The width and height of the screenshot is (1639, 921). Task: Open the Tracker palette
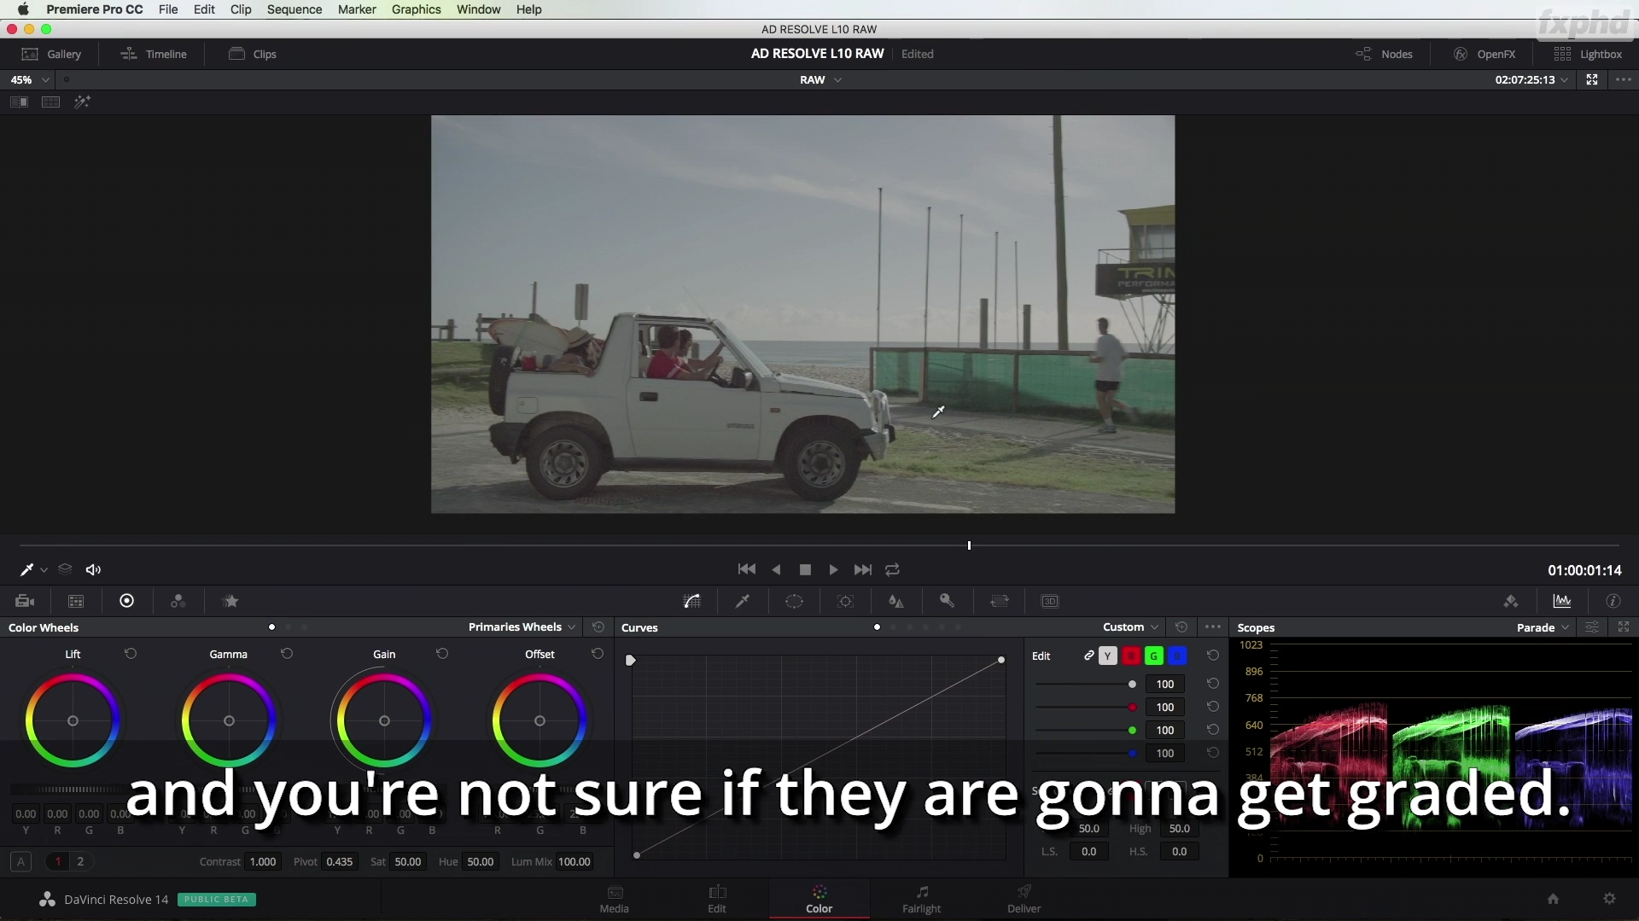(x=845, y=601)
